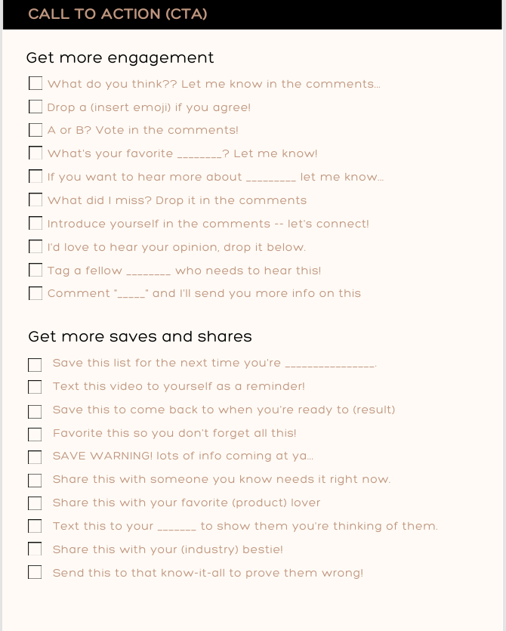Check "A or B? Vote in the comments" box
This screenshot has height=631, width=506.
pyautogui.click(x=35, y=130)
